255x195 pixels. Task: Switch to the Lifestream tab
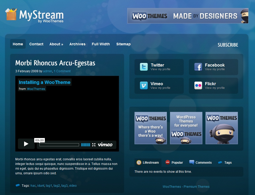coord(148,163)
